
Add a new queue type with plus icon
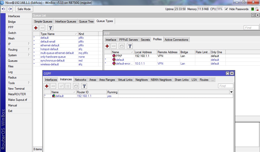click(36, 28)
